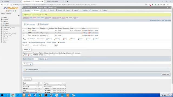The height and width of the screenshot is (97, 173).
Task: Click the Table structure button
Action: pos(29,24)
